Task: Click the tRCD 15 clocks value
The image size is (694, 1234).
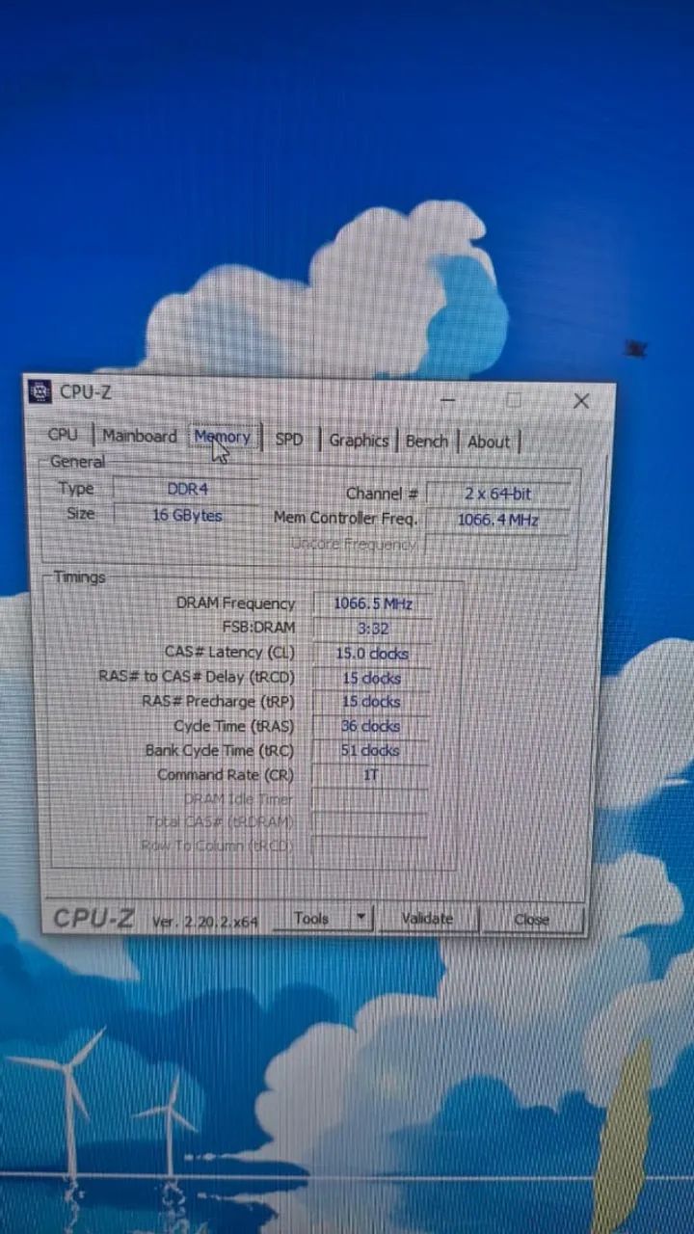Action: [x=371, y=678]
